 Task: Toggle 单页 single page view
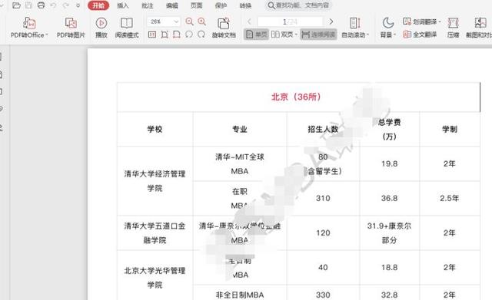(x=256, y=35)
